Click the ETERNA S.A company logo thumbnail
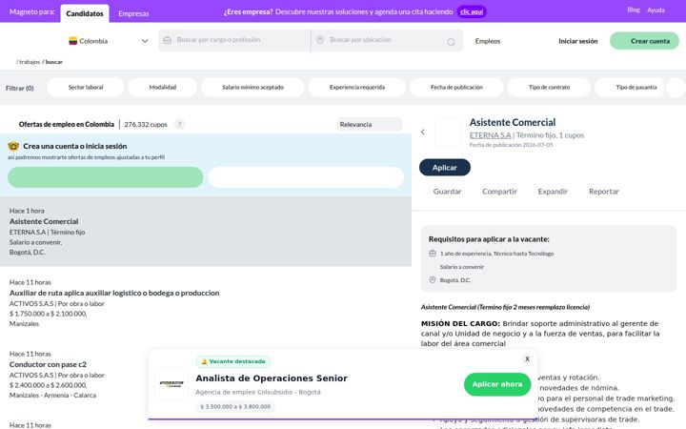 coord(449,132)
